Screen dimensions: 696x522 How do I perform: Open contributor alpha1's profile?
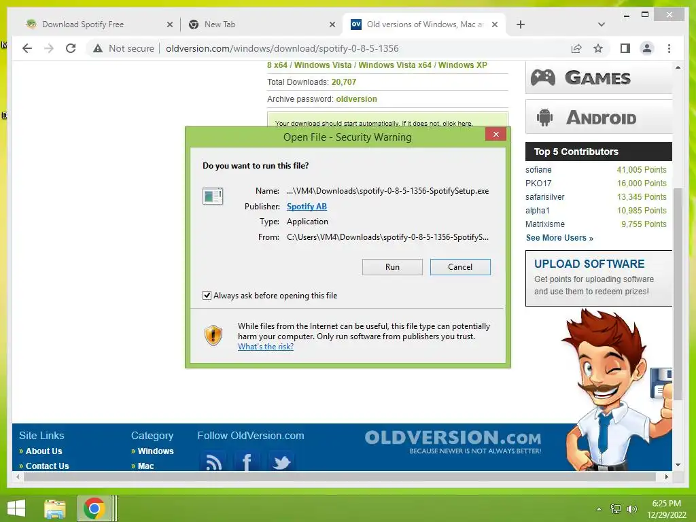[x=537, y=211]
